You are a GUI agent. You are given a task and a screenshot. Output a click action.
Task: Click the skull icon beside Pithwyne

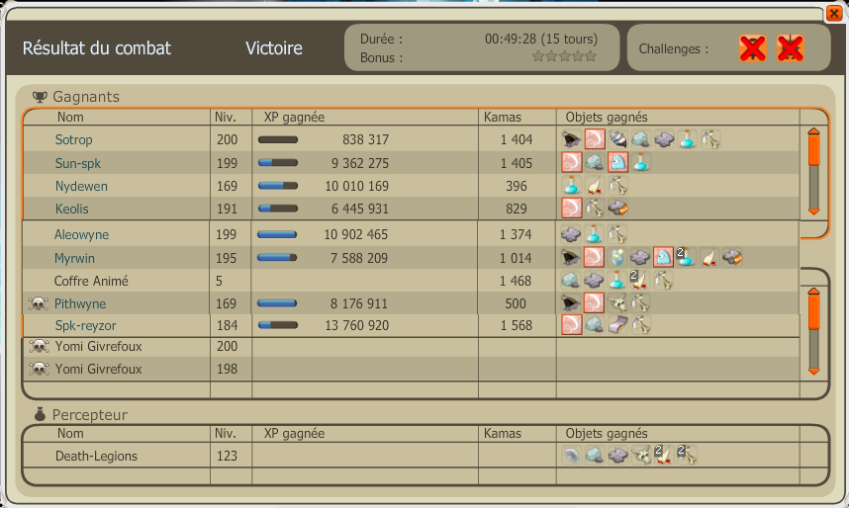pos(38,303)
